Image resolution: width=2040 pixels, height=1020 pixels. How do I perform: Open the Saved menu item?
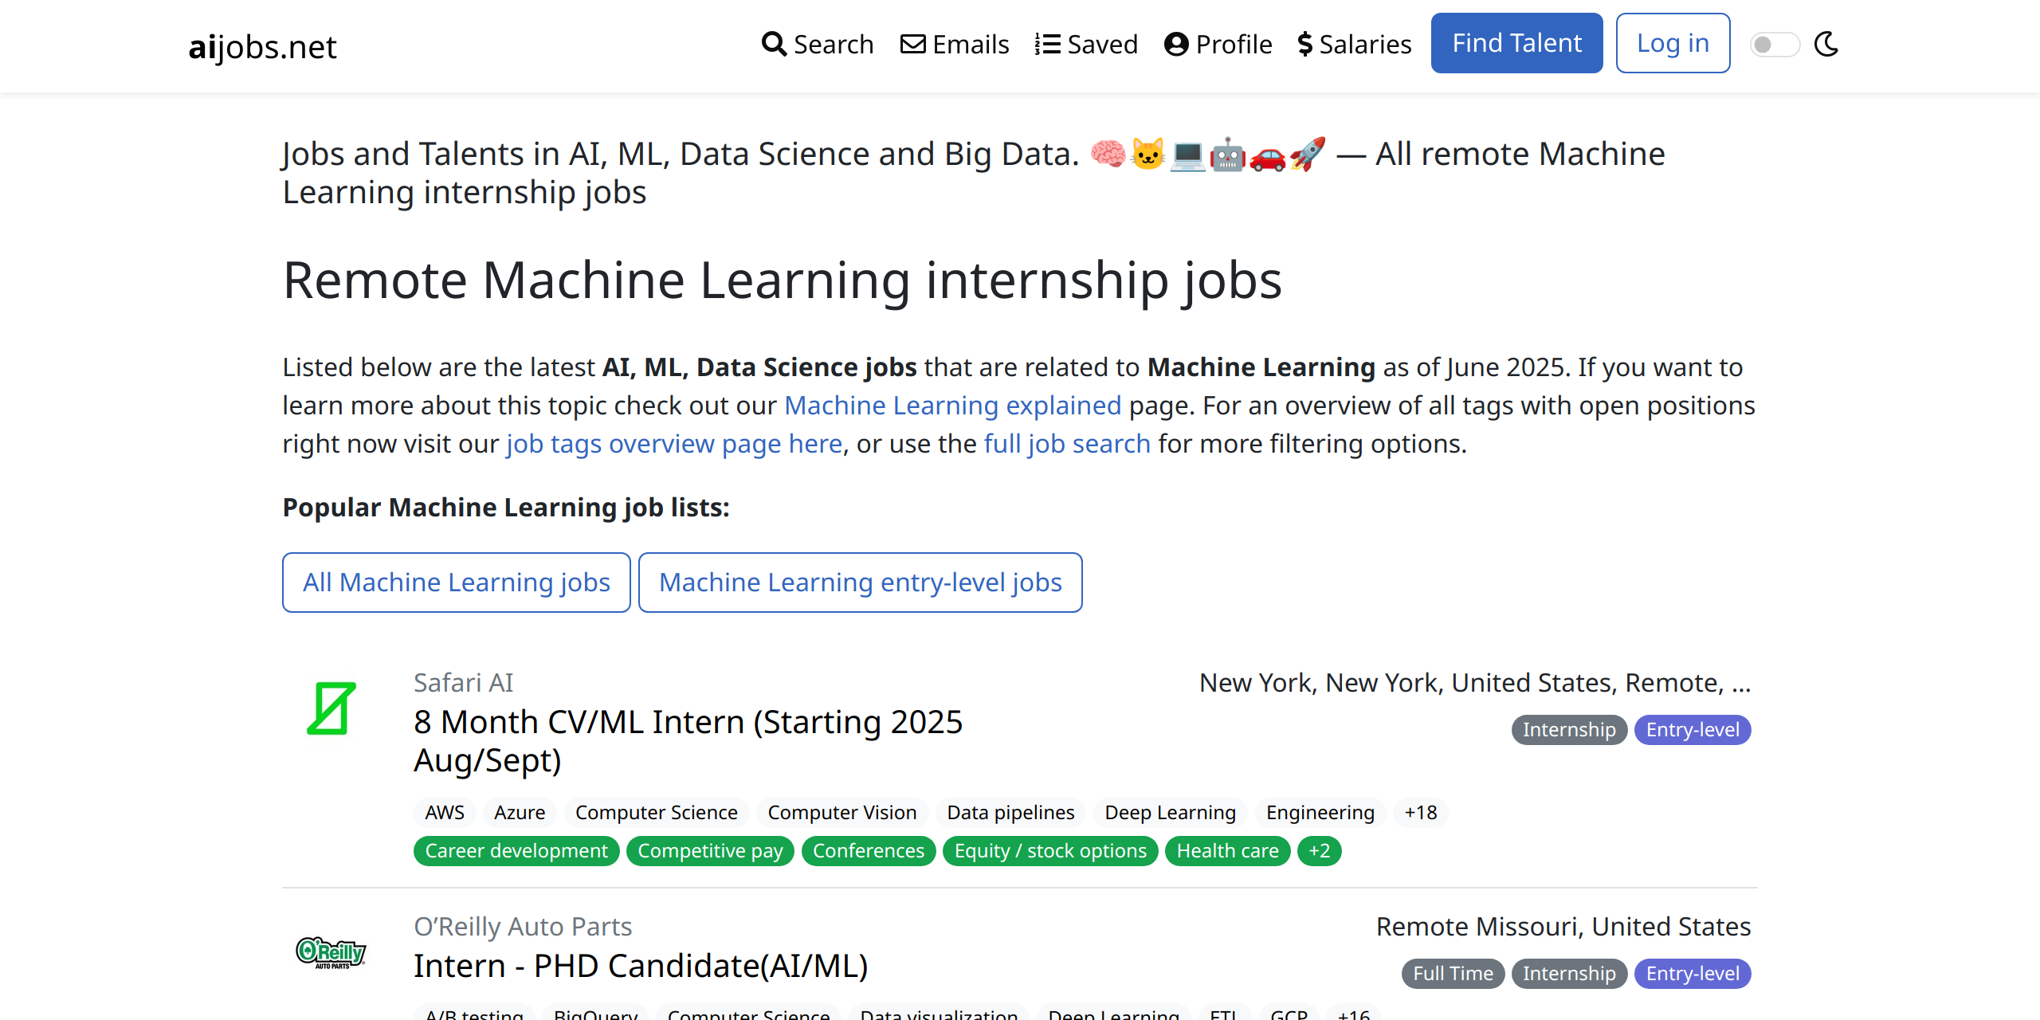(x=1086, y=44)
